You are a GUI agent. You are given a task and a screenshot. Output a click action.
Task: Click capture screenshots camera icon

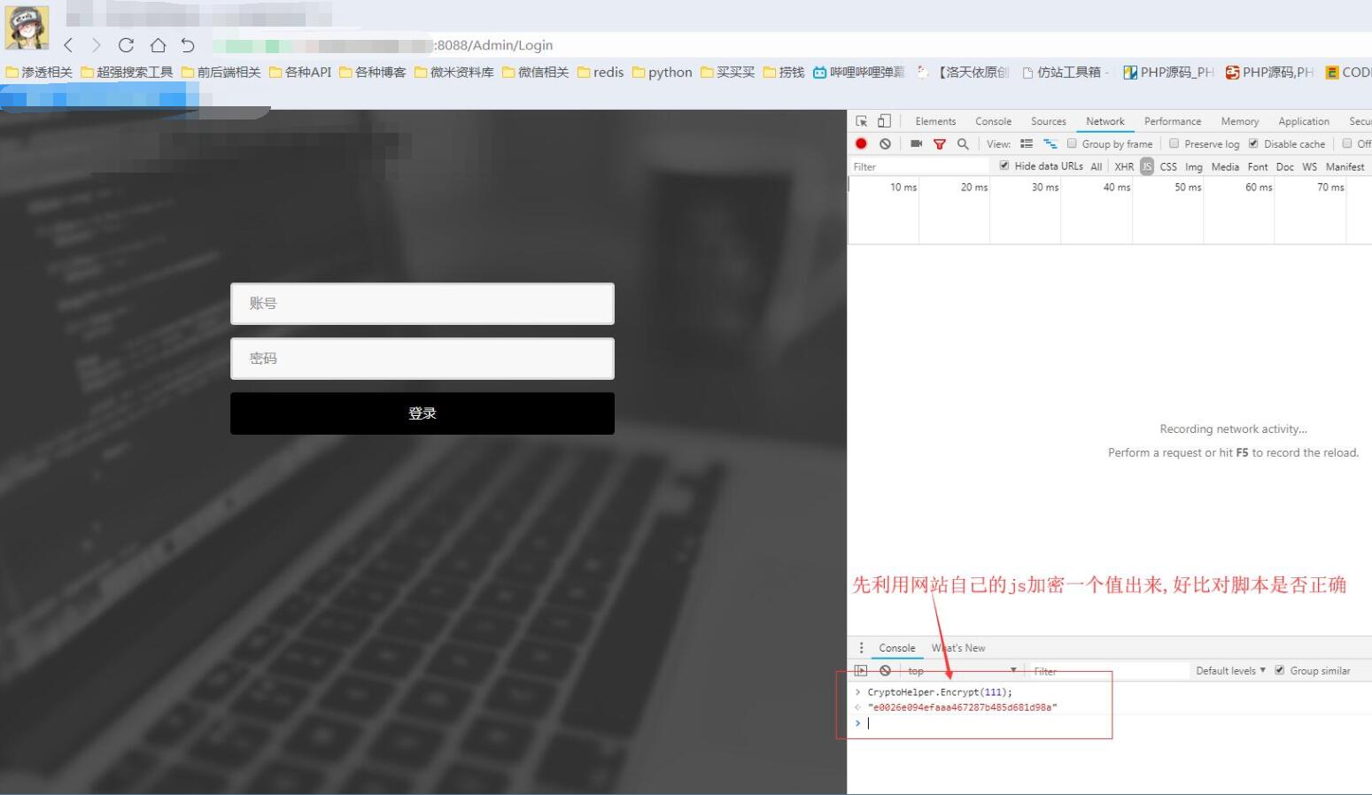pos(916,143)
